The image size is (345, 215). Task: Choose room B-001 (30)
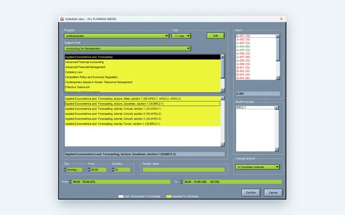click(x=256, y=68)
